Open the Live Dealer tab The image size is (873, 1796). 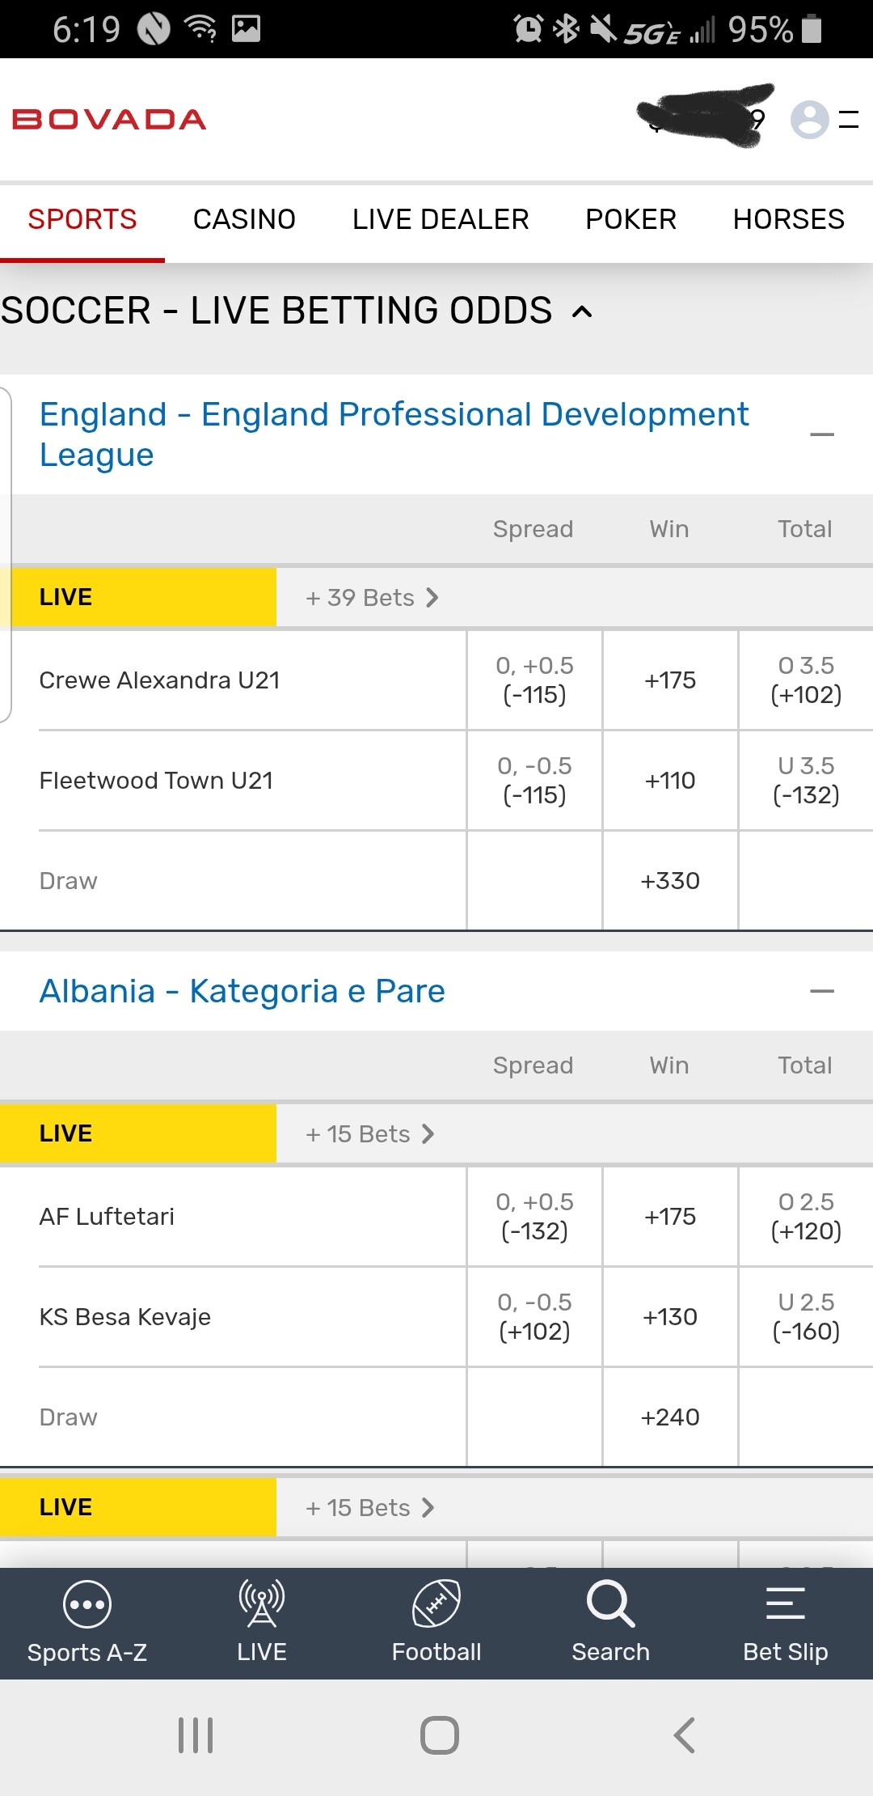(x=441, y=219)
